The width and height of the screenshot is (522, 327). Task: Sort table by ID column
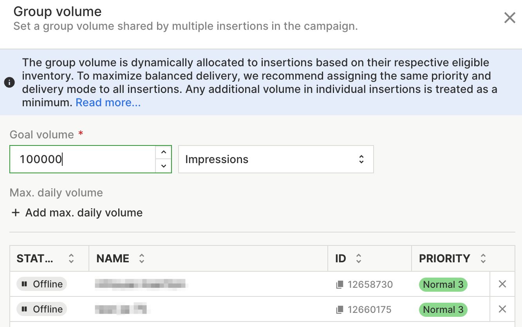[358, 258]
